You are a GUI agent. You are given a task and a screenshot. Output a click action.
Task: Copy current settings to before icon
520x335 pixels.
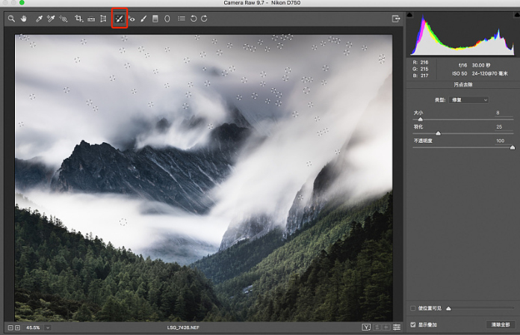coord(386,328)
